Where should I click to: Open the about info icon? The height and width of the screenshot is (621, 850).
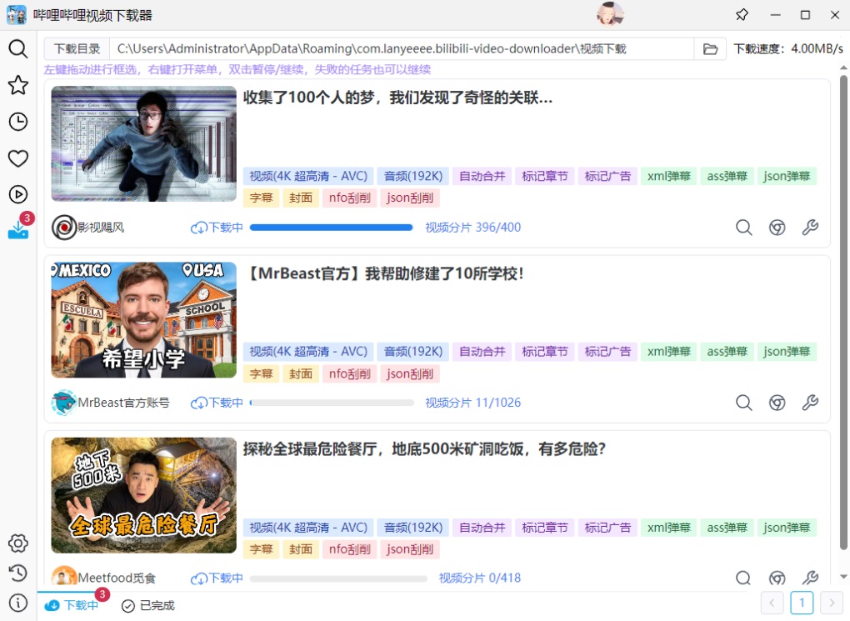tap(17, 603)
